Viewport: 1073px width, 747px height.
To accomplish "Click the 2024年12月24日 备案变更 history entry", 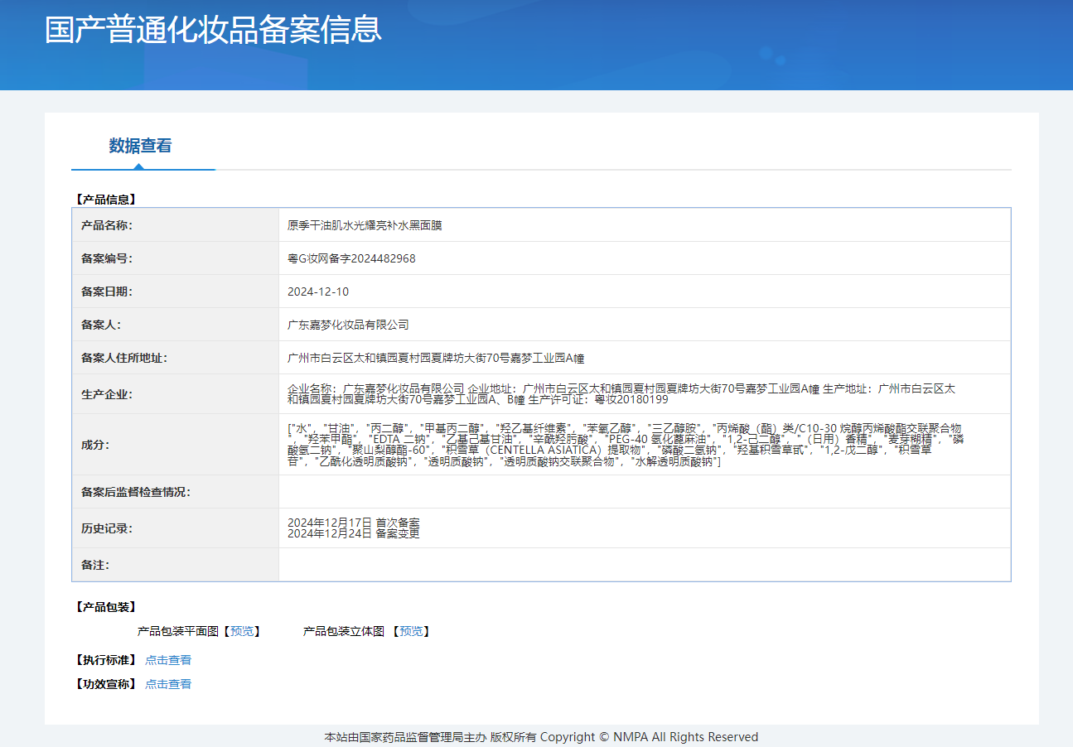I will pos(354,533).
